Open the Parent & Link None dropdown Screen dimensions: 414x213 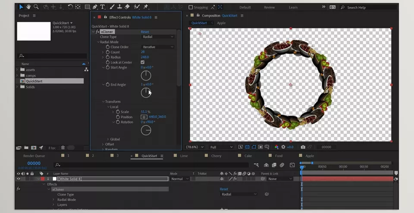point(280,179)
